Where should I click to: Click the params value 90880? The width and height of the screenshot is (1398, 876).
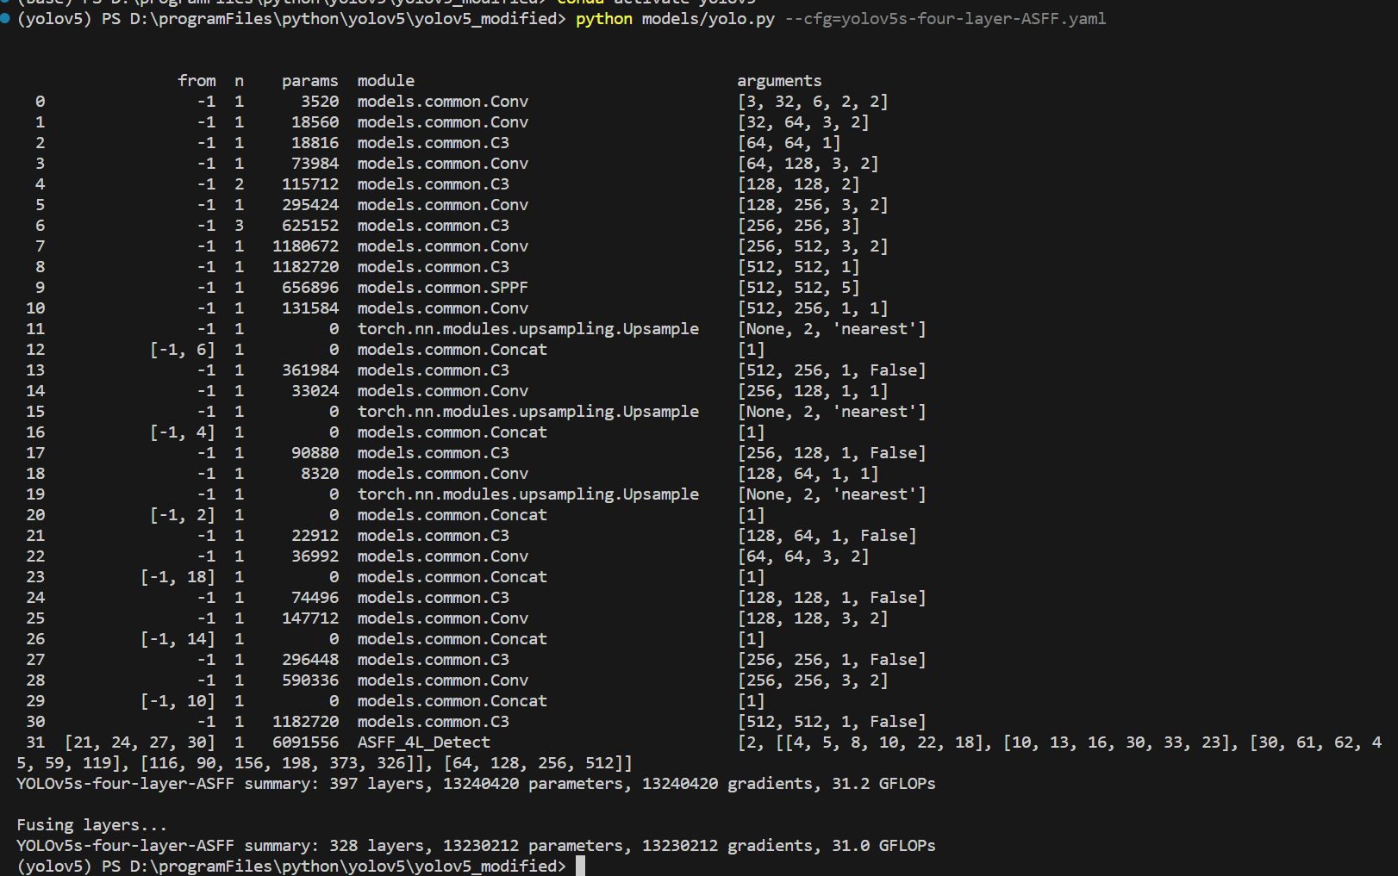pyautogui.click(x=315, y=452)
